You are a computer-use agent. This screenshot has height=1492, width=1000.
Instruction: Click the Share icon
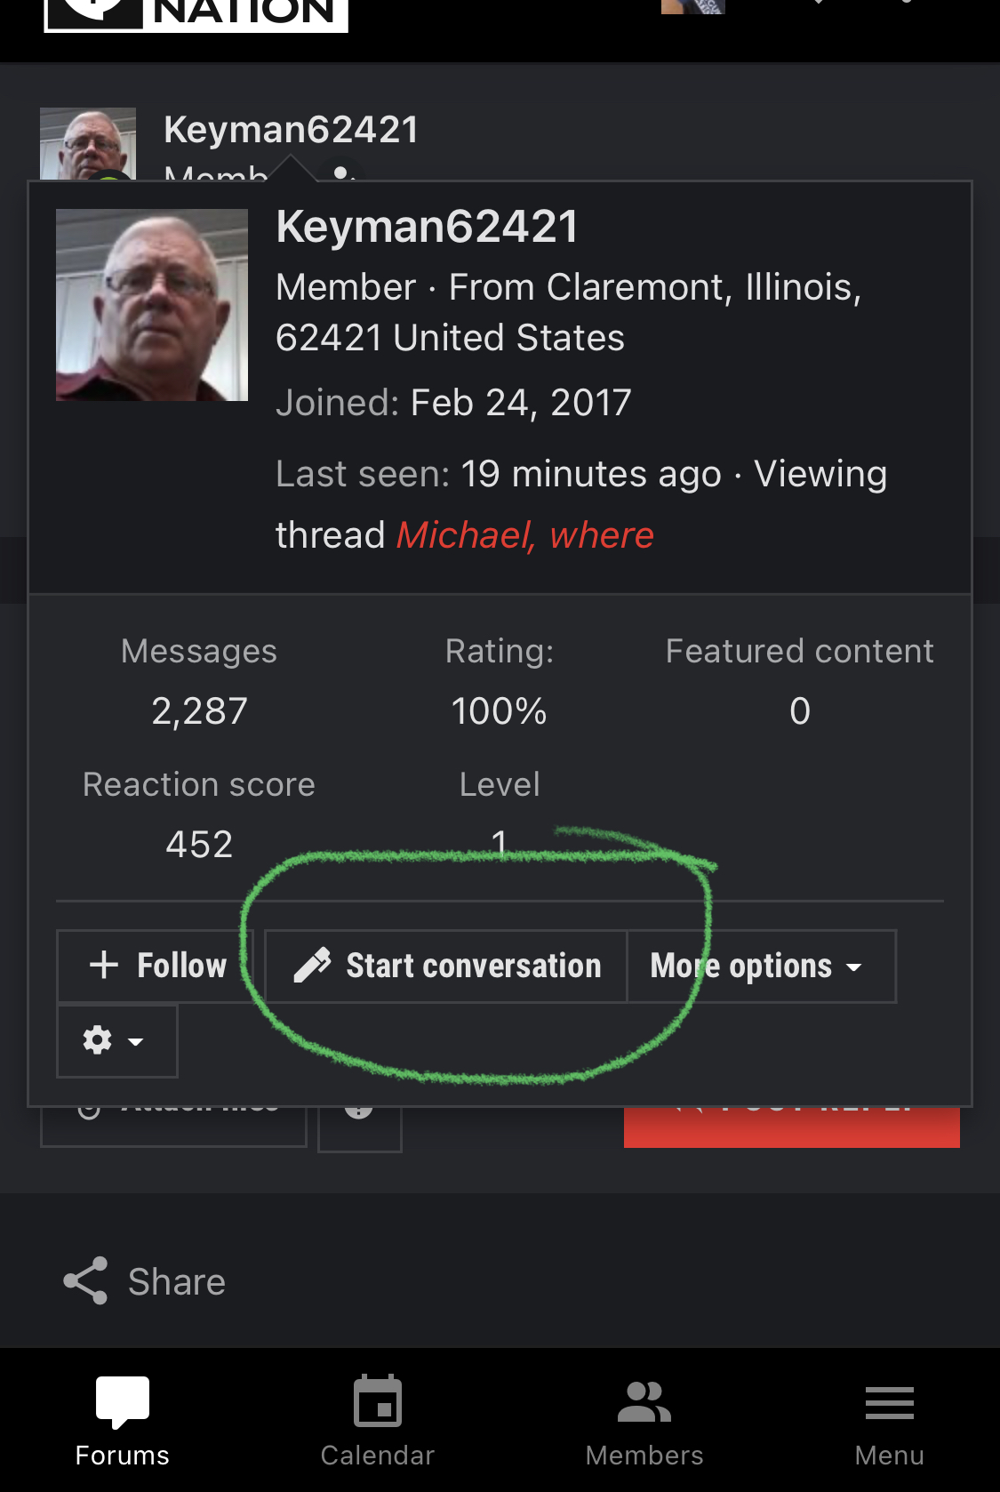click(85, 1281)
